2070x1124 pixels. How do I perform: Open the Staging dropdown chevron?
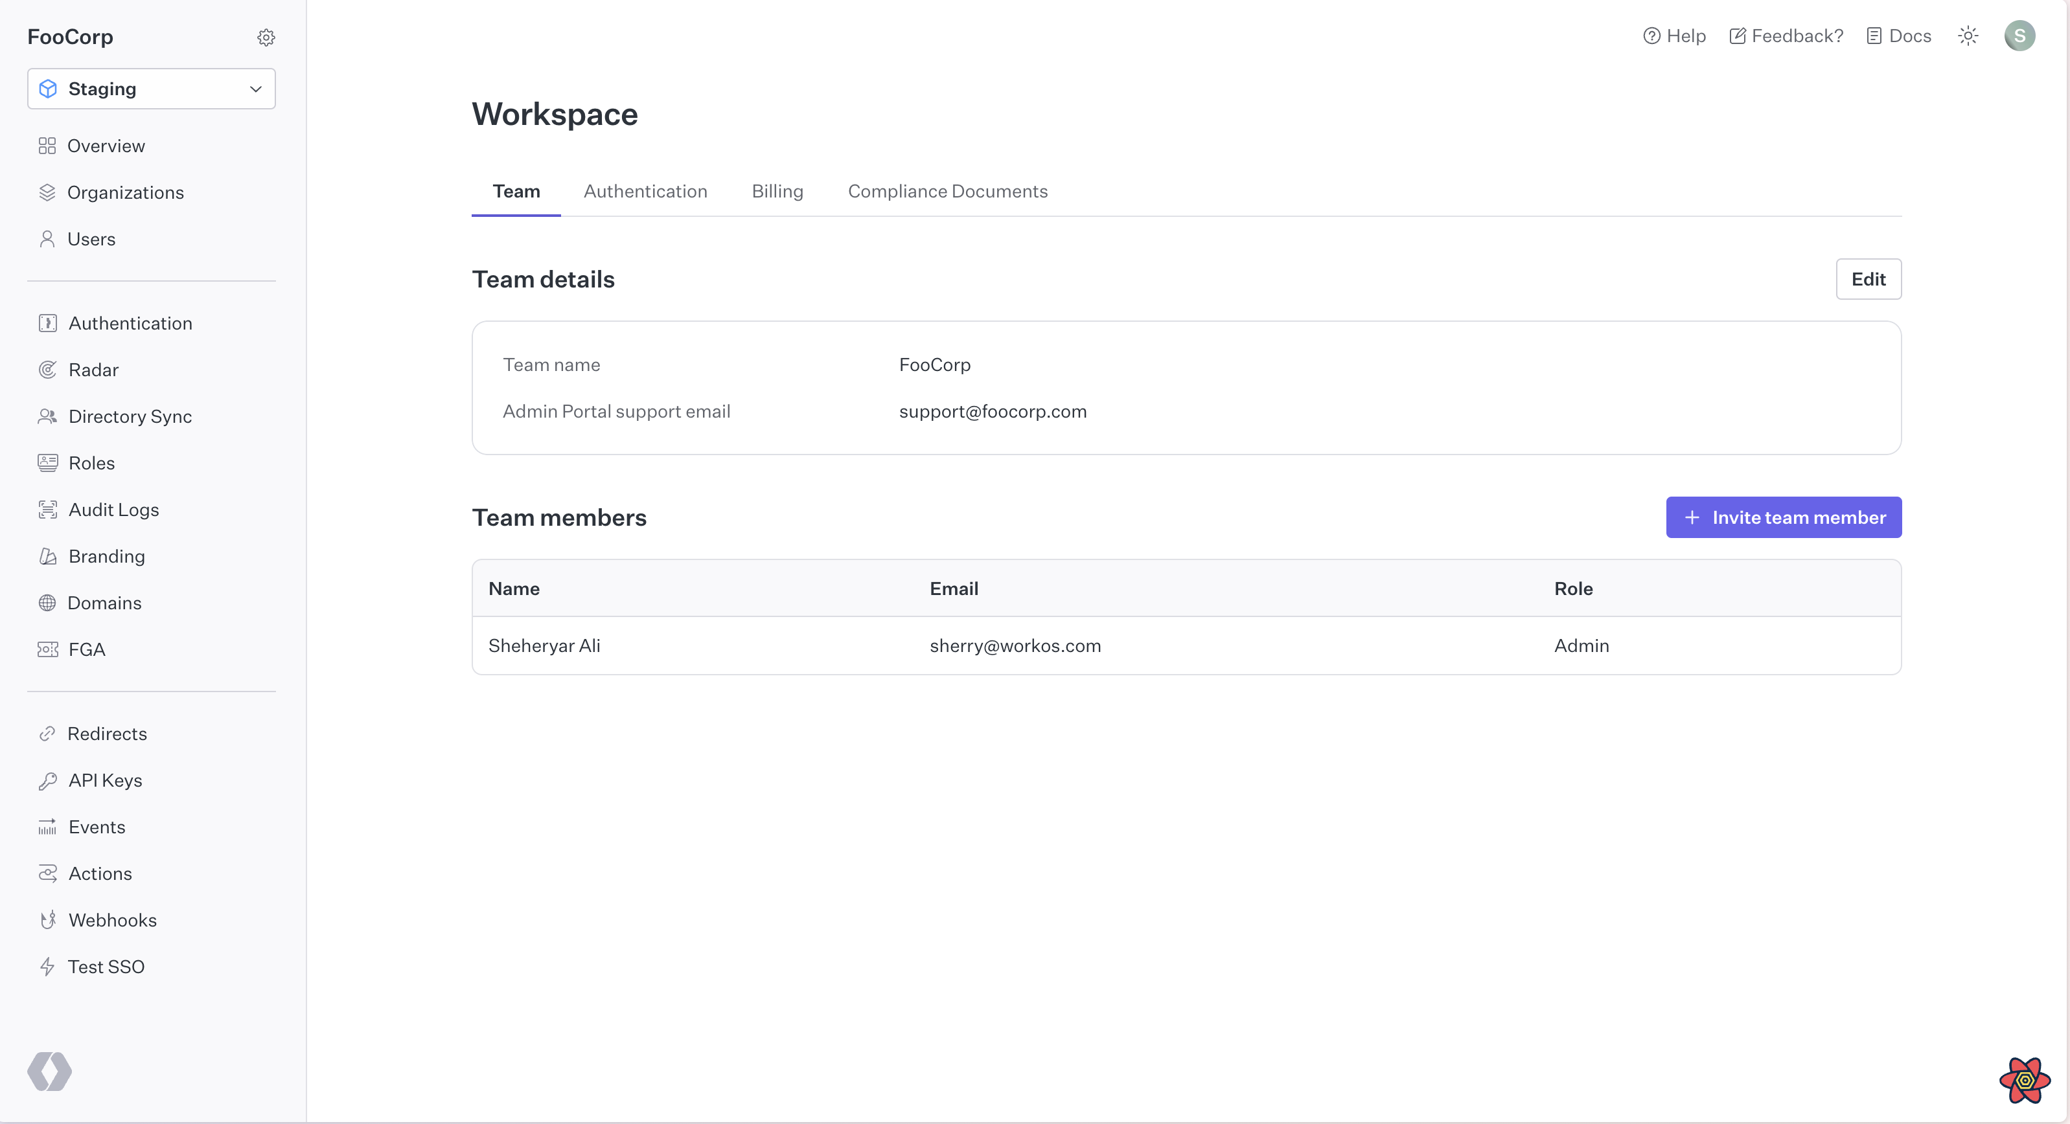[x=255, y=88]
